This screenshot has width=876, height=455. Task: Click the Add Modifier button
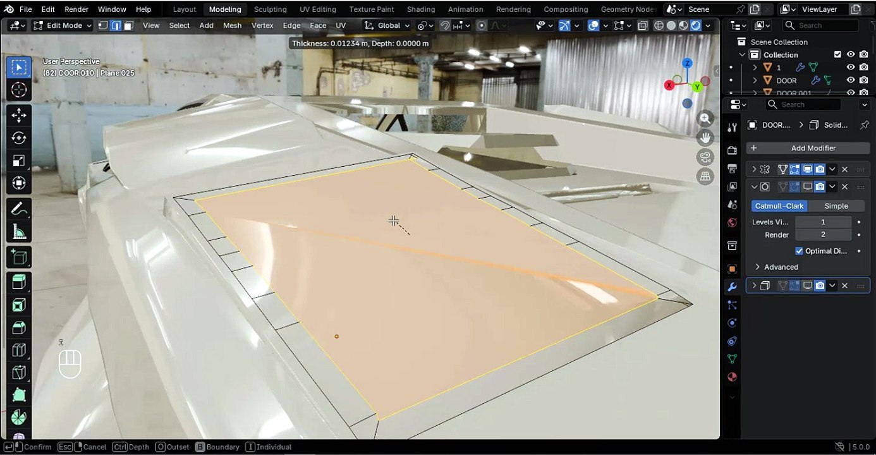click(808, 148)
